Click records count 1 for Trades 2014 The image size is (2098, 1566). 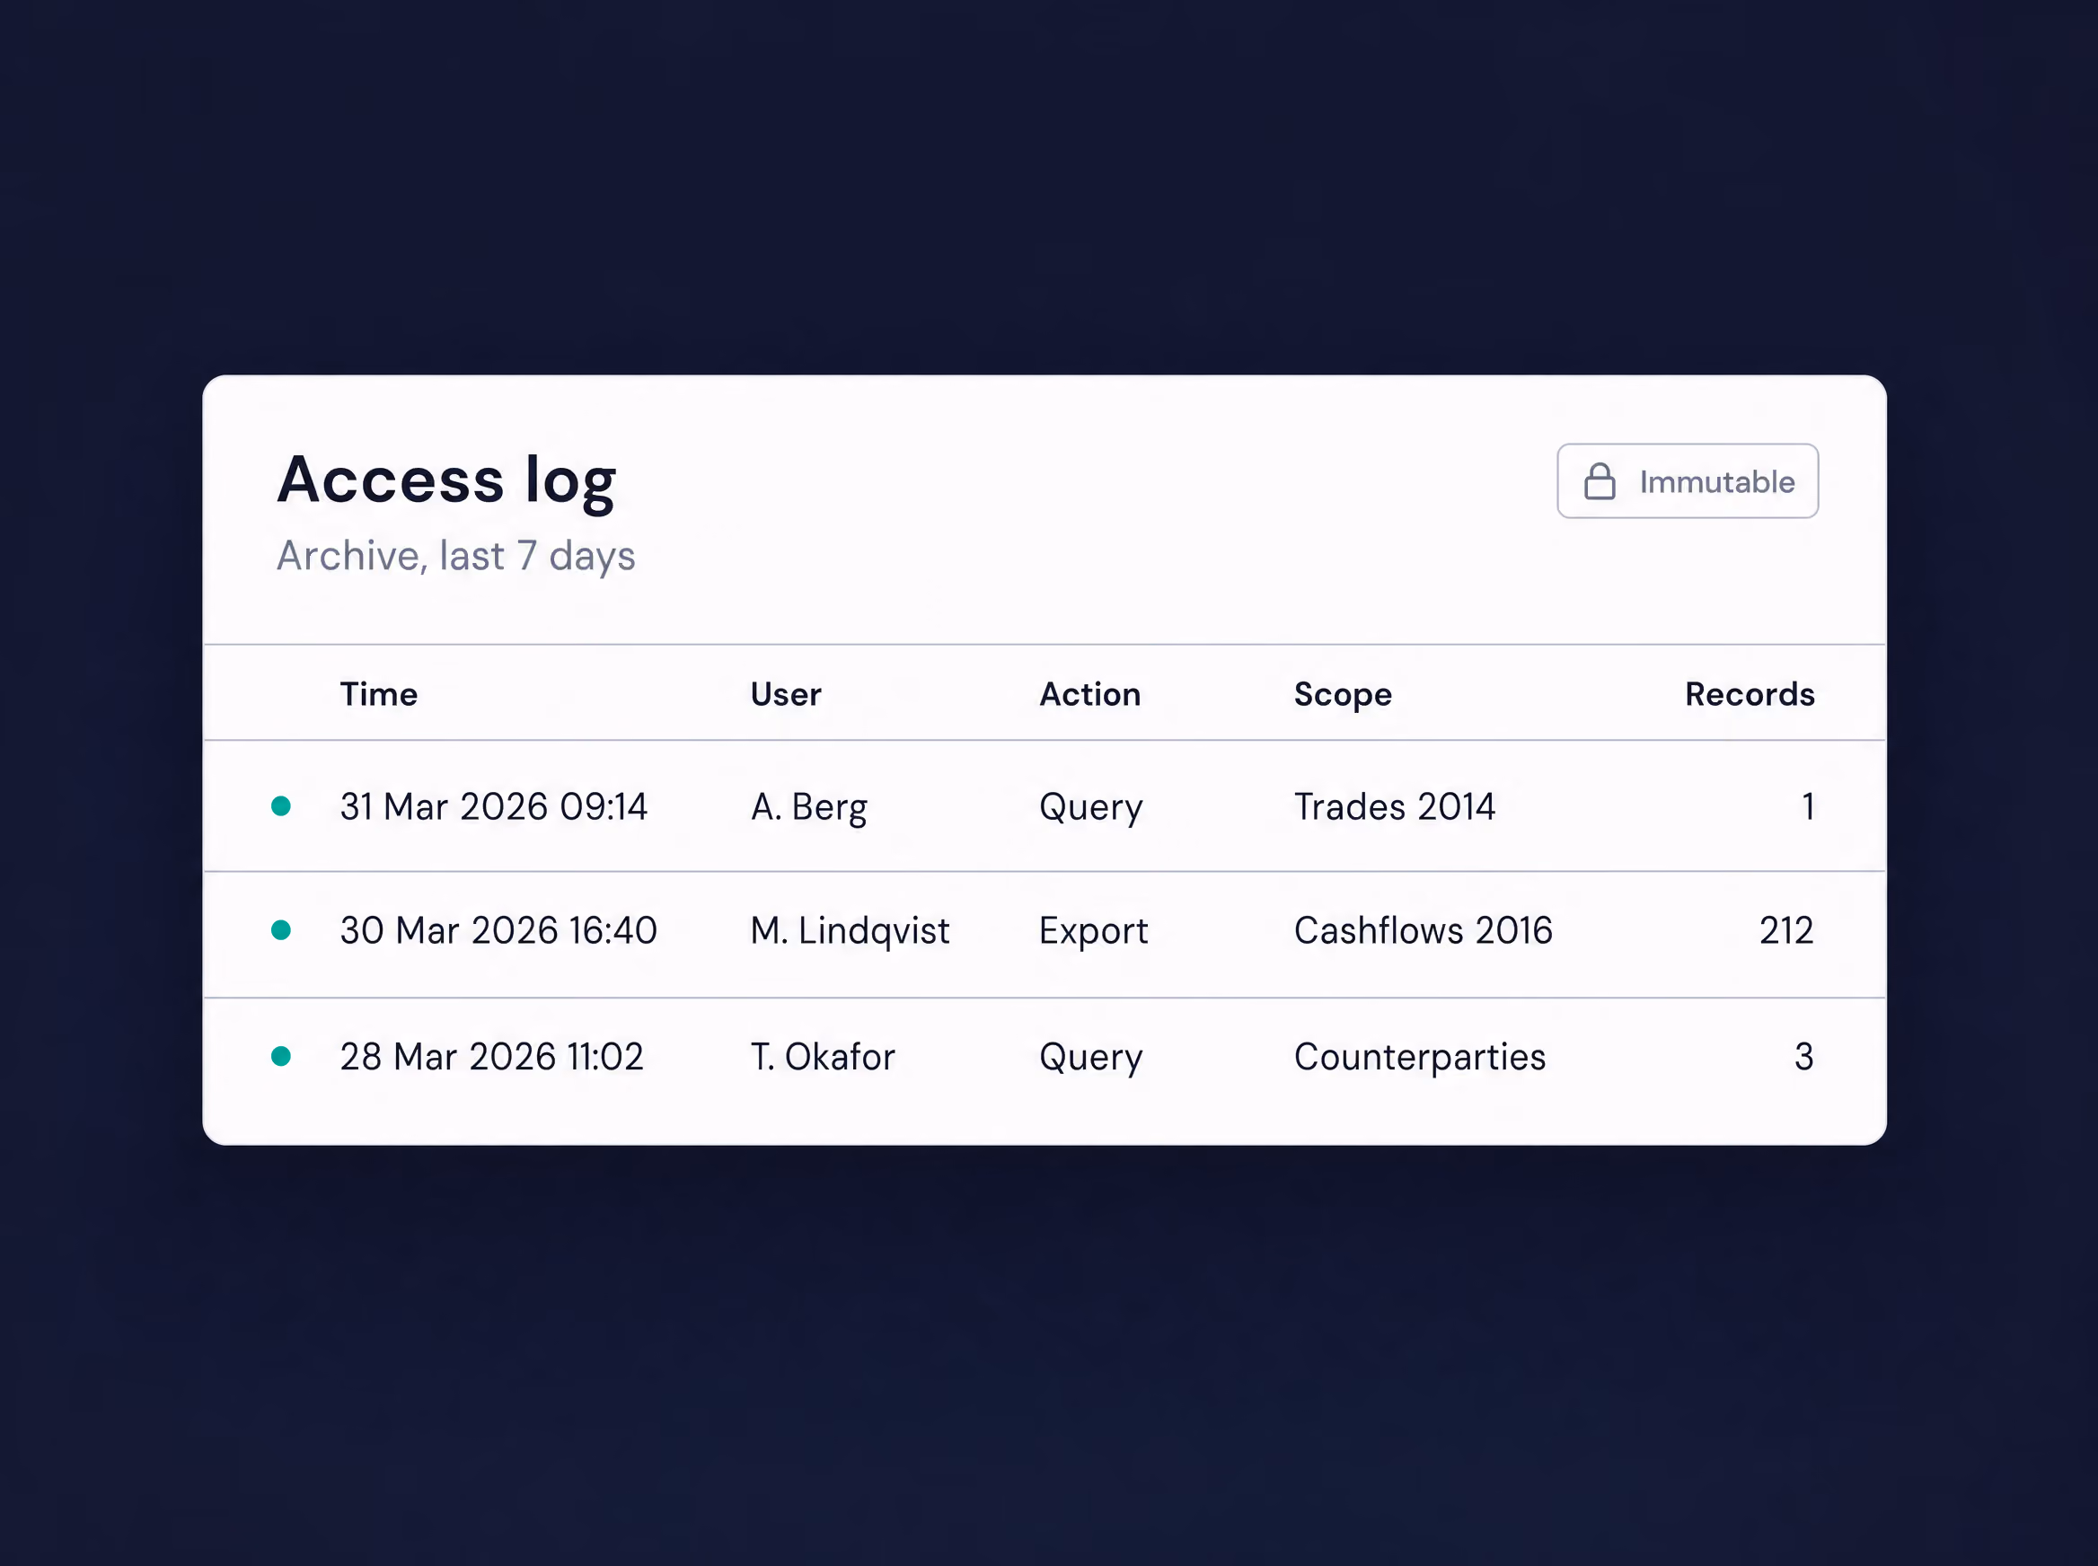pyautogui.click(x=1807, y=806)
